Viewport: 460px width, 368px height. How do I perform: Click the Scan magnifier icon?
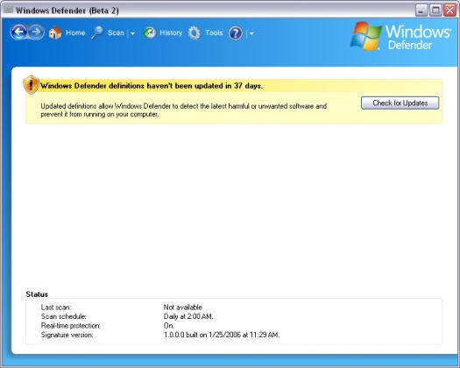97,32
